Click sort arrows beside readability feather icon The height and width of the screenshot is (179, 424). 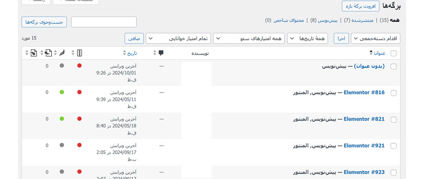pyautogui.click(x=56, y=53)
